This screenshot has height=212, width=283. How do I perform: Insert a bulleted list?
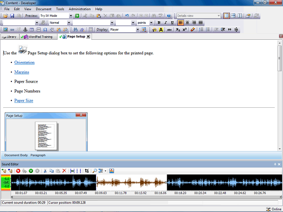[x=208, y=30]
